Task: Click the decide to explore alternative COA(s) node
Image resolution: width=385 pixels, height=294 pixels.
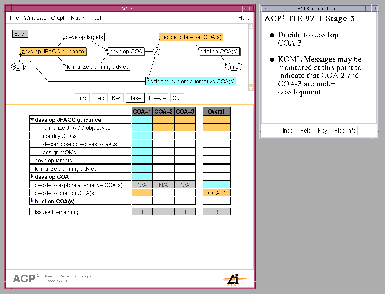Action: pos(191,81)
